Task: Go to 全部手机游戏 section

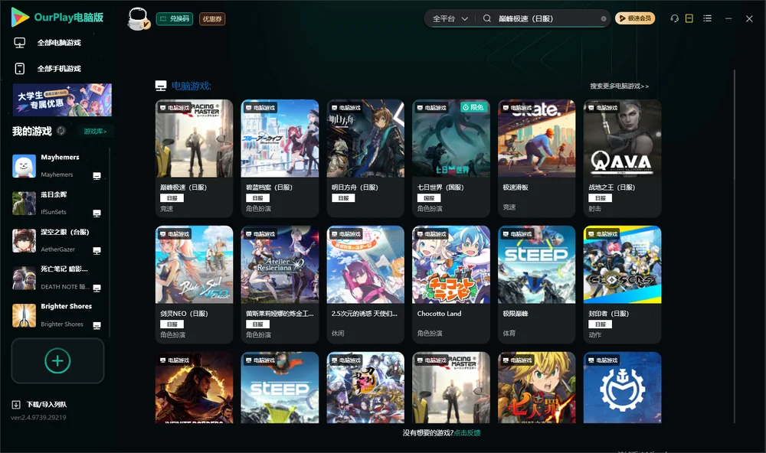Action: (59, 69)
